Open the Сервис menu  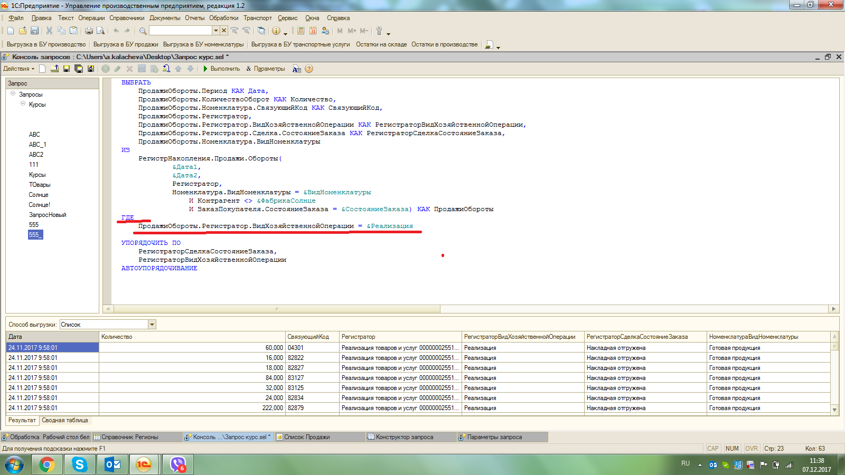tap(288, 18)
